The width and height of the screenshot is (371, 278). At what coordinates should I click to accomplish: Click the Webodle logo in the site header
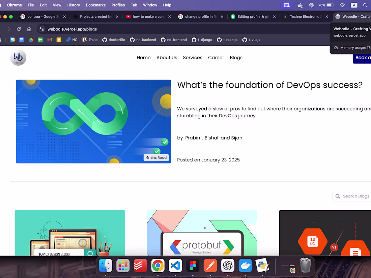click(x=18, y=57)
